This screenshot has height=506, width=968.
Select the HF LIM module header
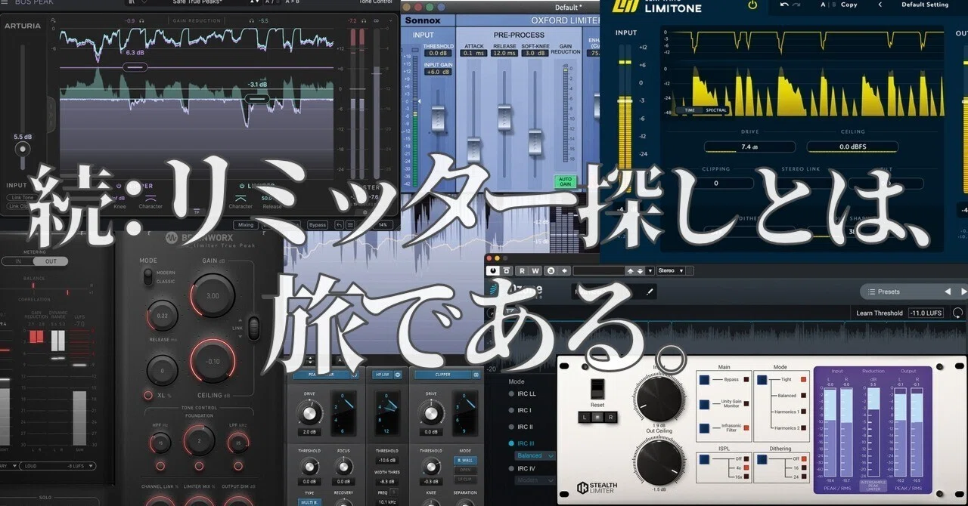click(380, 374)
